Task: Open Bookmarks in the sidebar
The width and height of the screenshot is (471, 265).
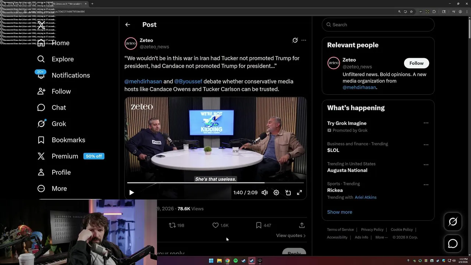Action: click(x=61, y=140)
